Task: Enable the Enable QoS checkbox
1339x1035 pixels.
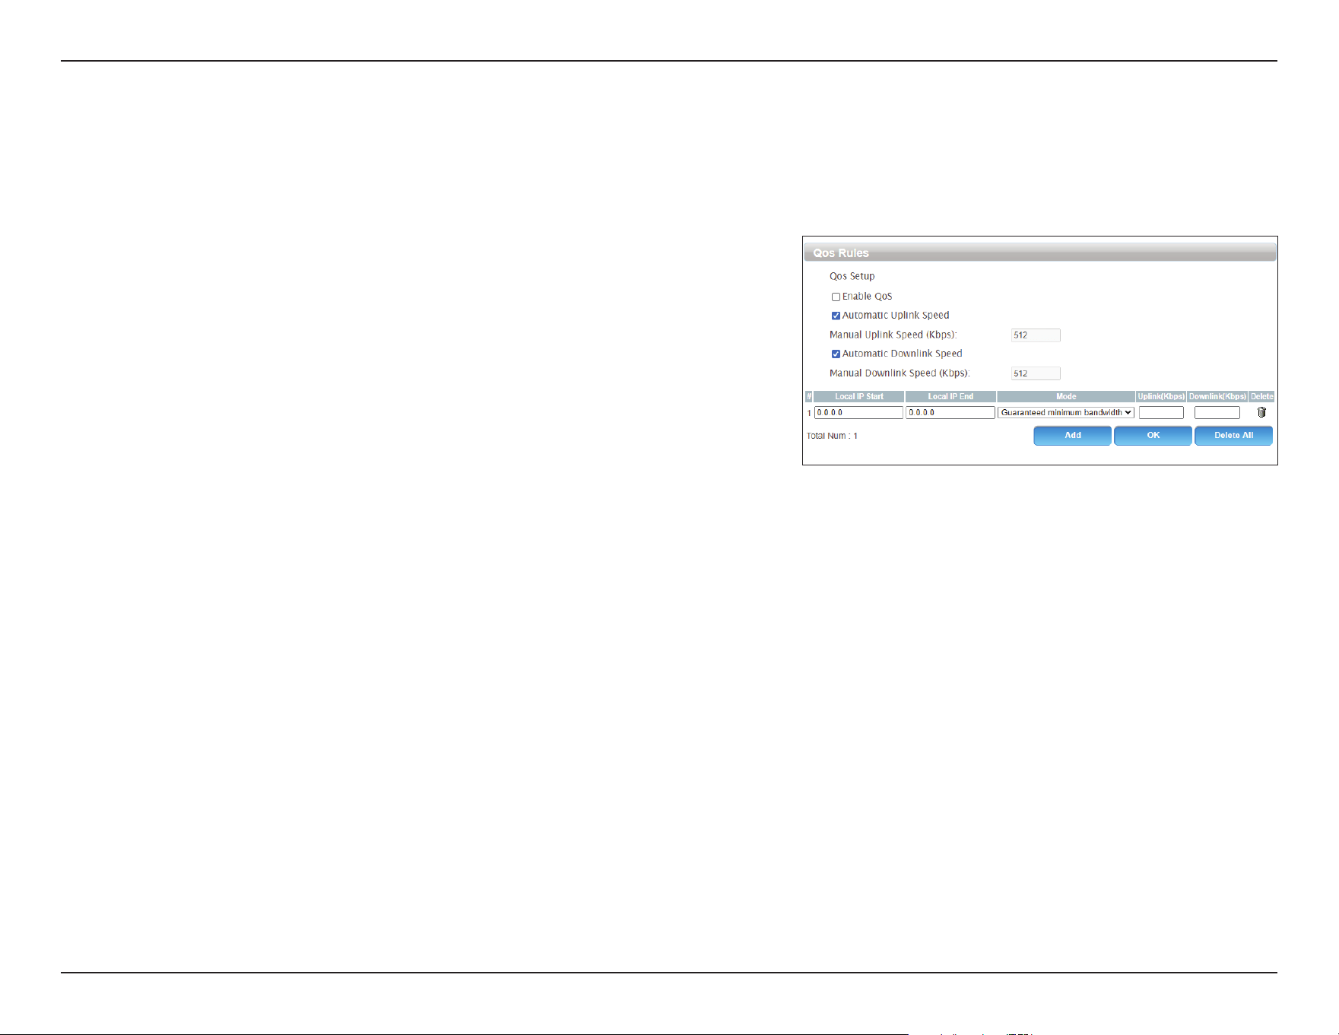Action: pos(836,297)
